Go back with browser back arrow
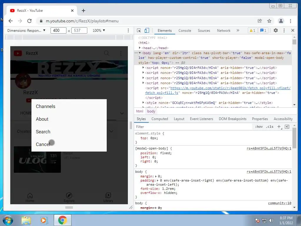301x226 pixels. 11,21
